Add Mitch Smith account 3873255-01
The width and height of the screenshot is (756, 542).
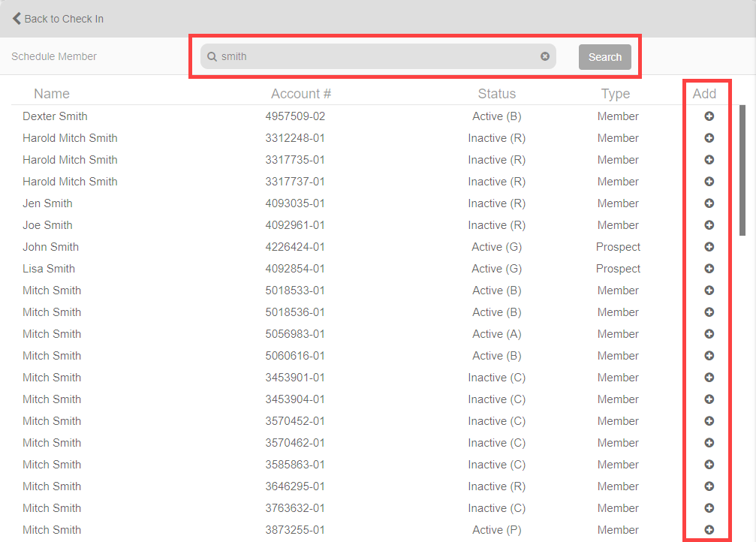click(709, 530)
